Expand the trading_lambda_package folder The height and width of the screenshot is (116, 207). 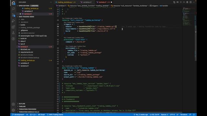[x=30, y=28]
